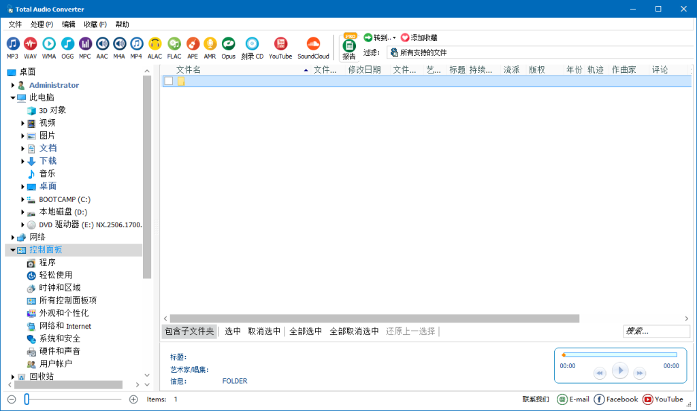Open the Help (帮助) menu
697x411 pixels.
[x=123, y=24]
